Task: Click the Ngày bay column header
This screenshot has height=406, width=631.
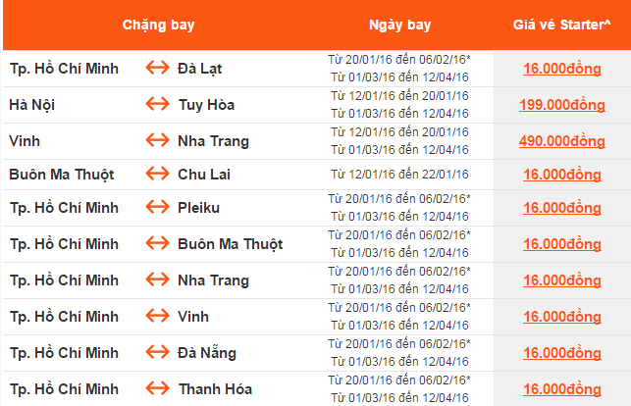Action: (x=398, y=22)
